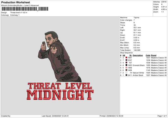Click the code 1145 in the sixth row
The width and height of the screenshot is (168, 118).
click(x=148, y=70)
